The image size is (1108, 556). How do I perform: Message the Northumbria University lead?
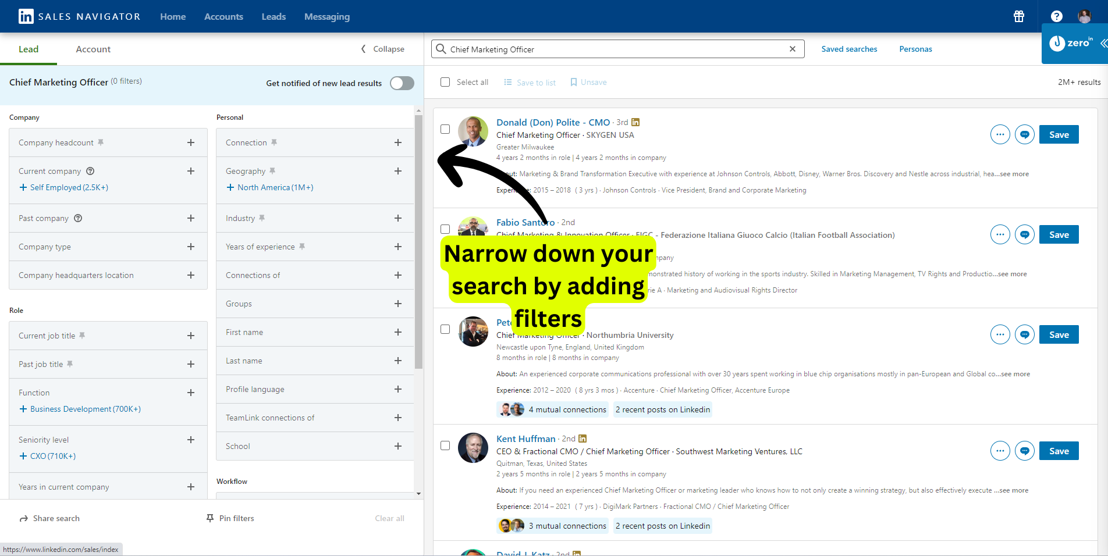tap(1024, 334)
